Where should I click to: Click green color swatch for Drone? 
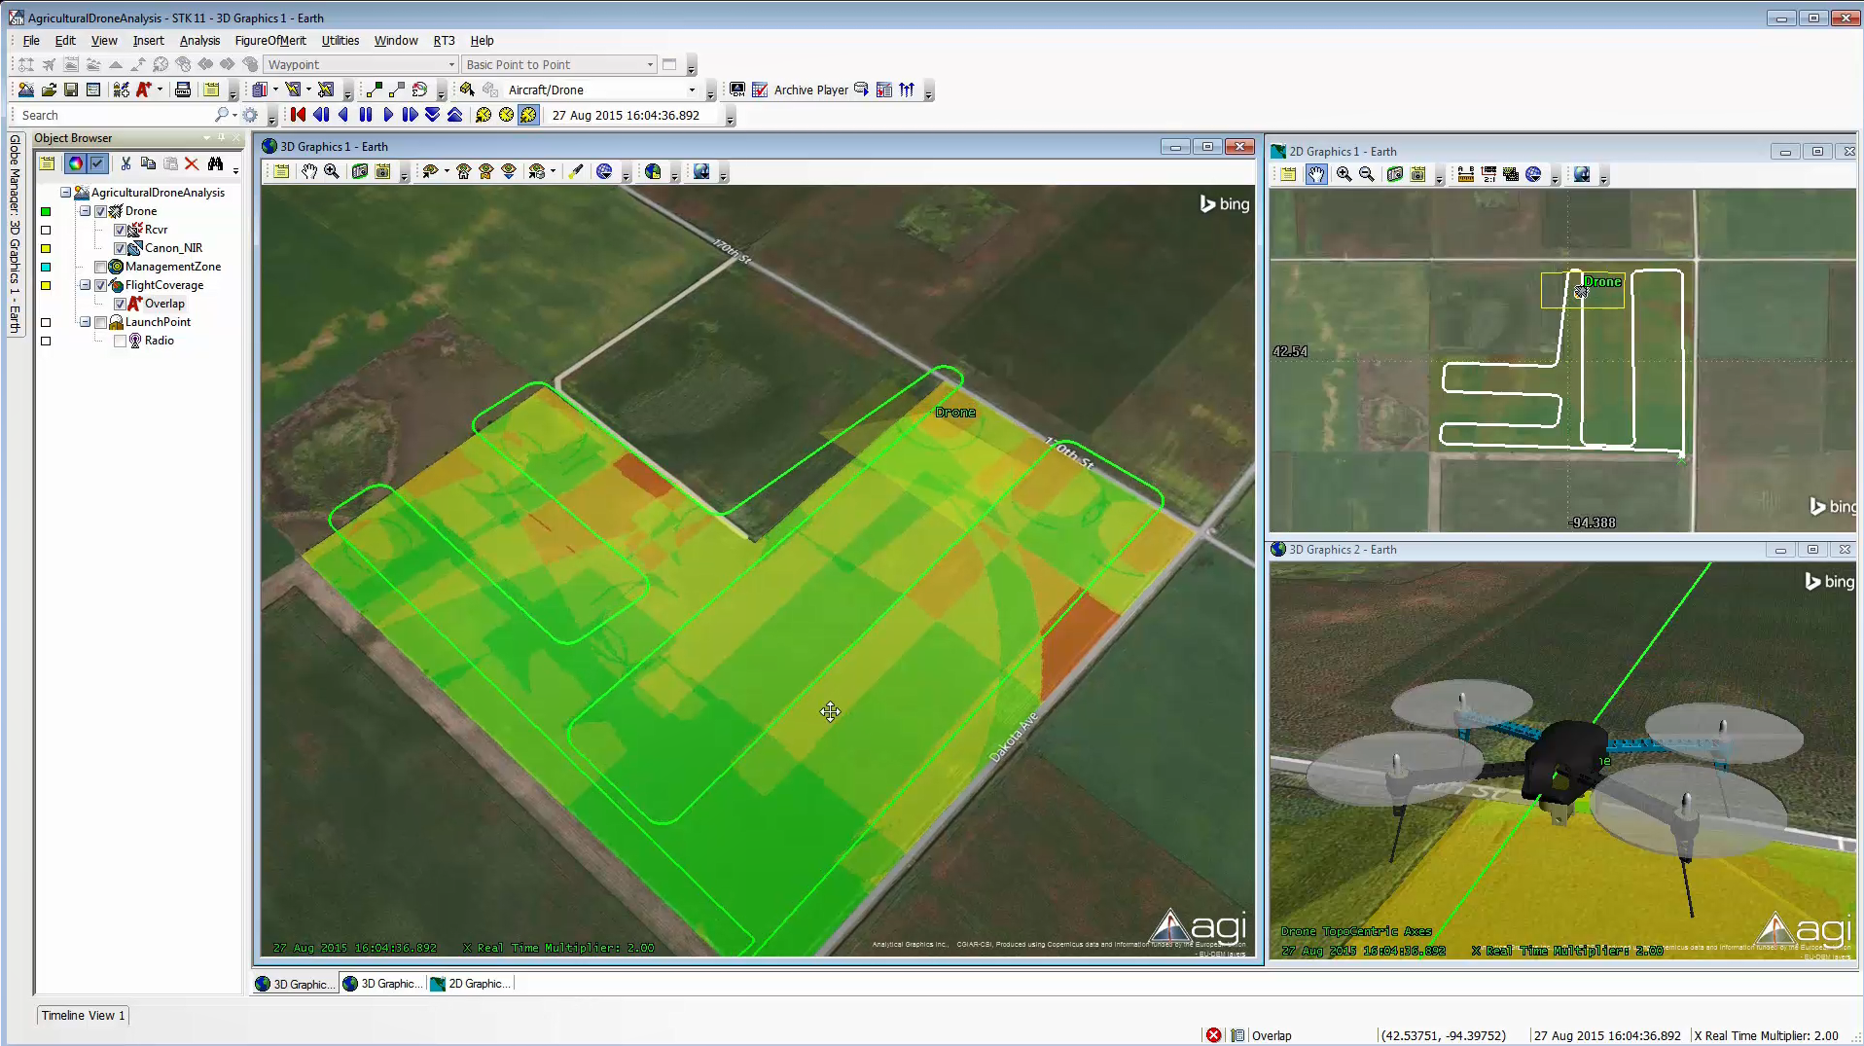tap(46, 211)
